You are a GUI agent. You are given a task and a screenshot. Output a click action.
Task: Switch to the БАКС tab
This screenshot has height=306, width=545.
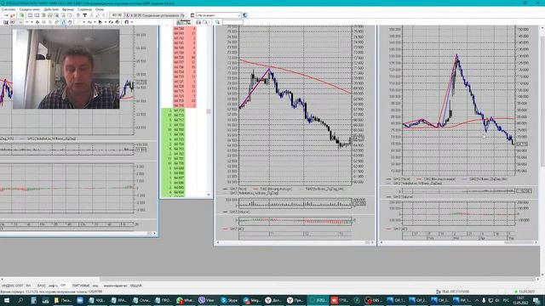click(41, 286)
